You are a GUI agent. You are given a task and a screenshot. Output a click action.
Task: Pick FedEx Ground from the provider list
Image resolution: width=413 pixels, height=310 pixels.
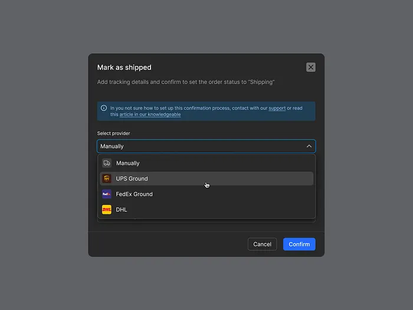click(135, 194)
